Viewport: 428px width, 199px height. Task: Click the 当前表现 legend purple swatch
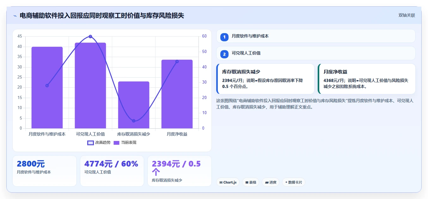(x=116, y=143)
